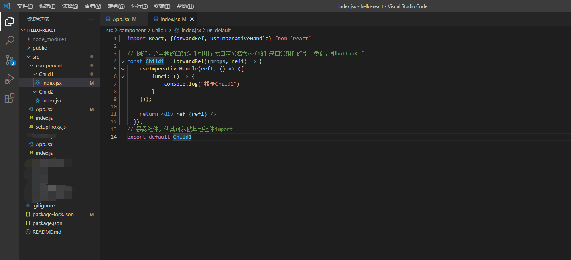Open the Extensions icon in activity bar
Image resolution: width=571 pixels, height=260 pixels.
click(x=9, y=98)
